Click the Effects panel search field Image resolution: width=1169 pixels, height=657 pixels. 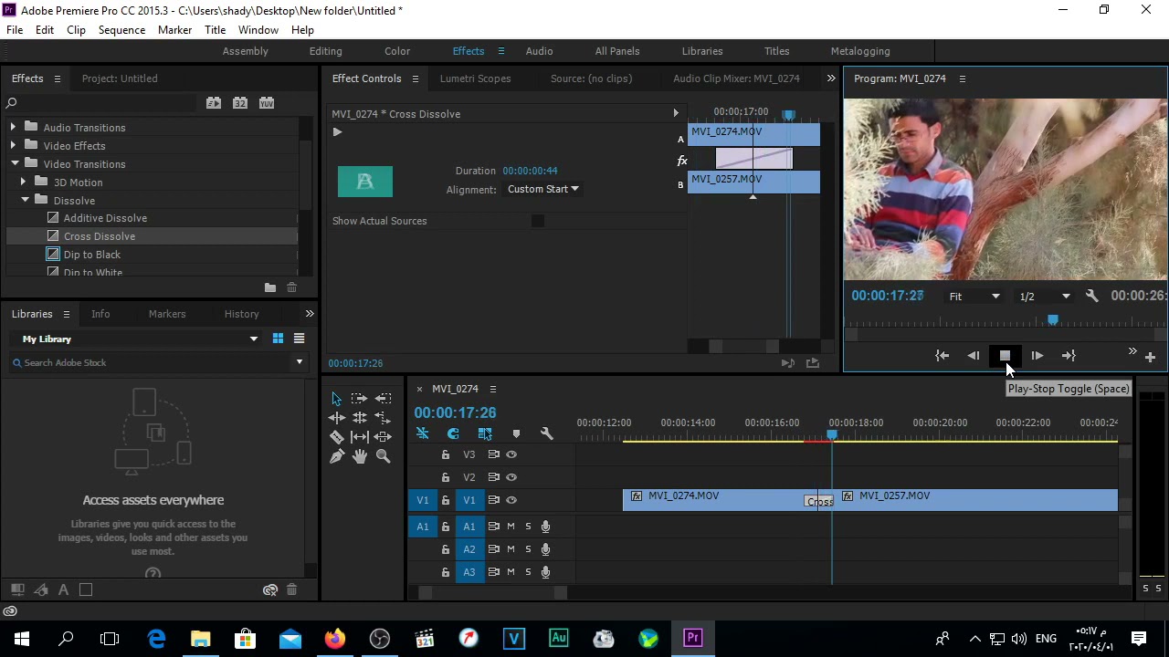point(102,103)
